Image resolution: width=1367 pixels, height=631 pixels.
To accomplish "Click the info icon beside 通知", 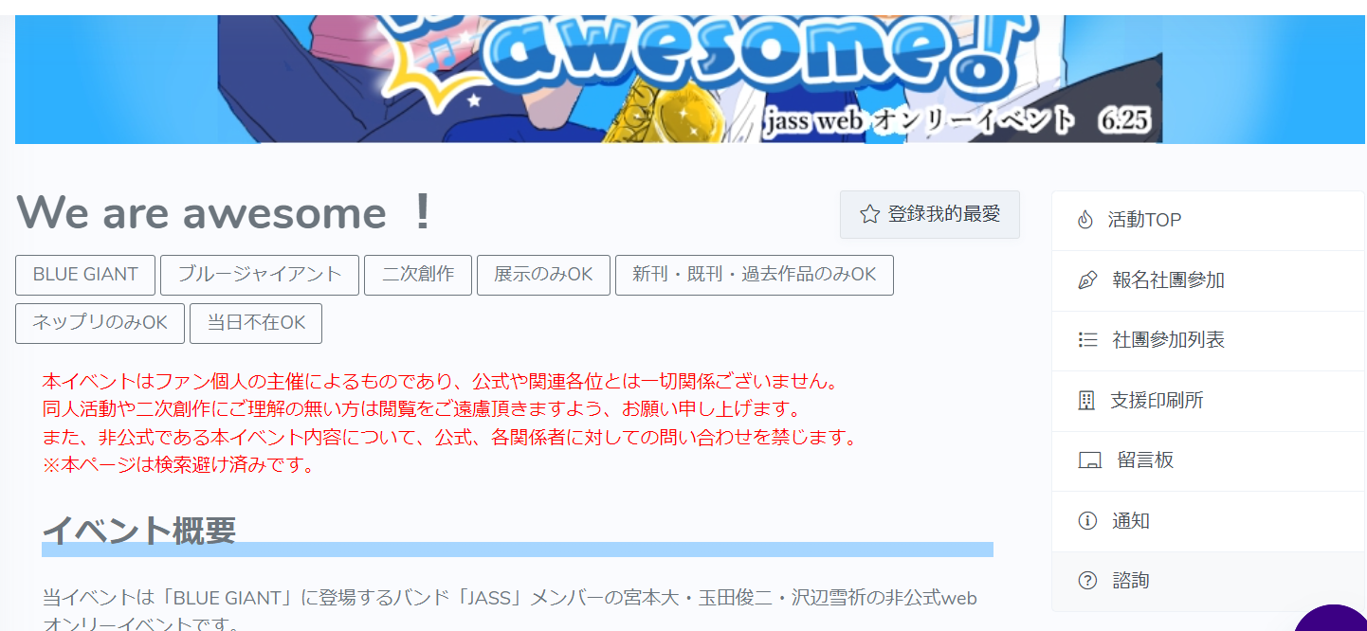I will 1087,521.
